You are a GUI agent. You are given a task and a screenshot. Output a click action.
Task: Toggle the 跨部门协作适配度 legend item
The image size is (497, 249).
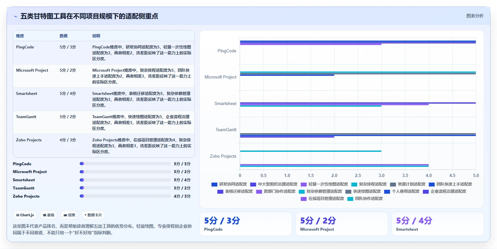coord(275,191)
